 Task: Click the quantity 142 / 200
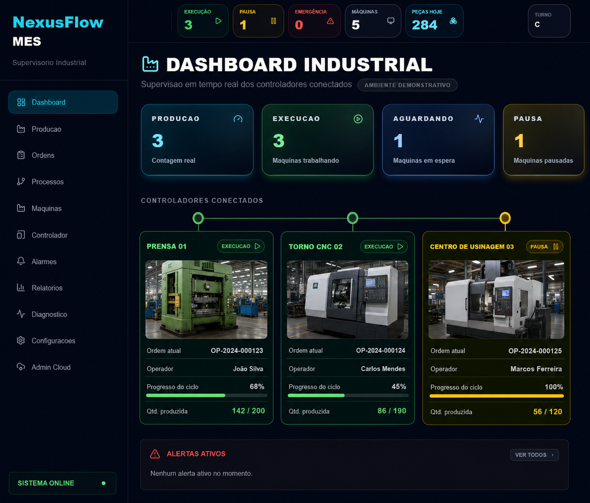coord(249,411)
